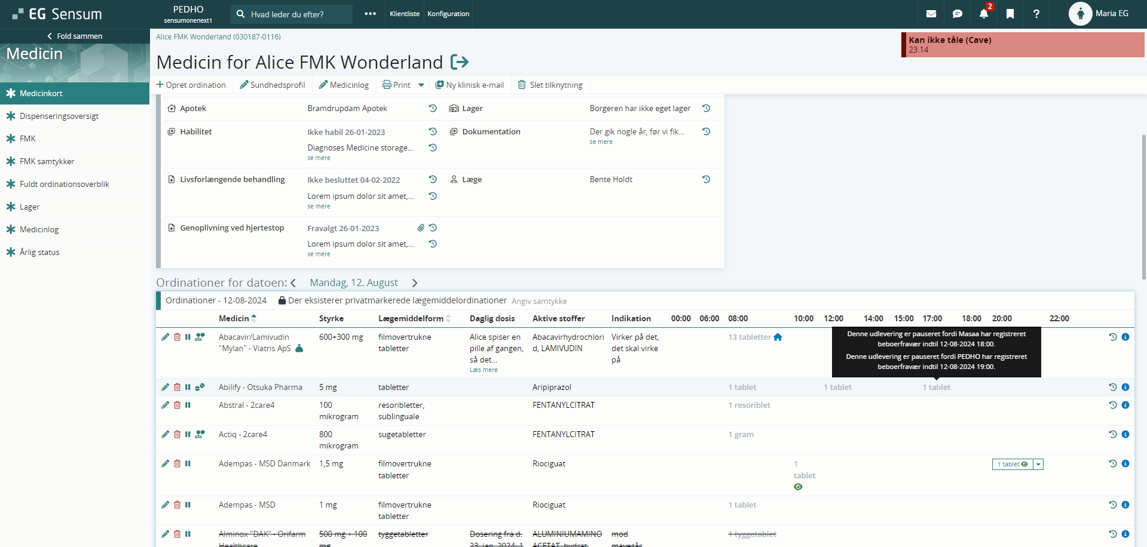Open Sundhedsprofil from the toolbar
The image size is (1147, 547).
pos(273,85)
